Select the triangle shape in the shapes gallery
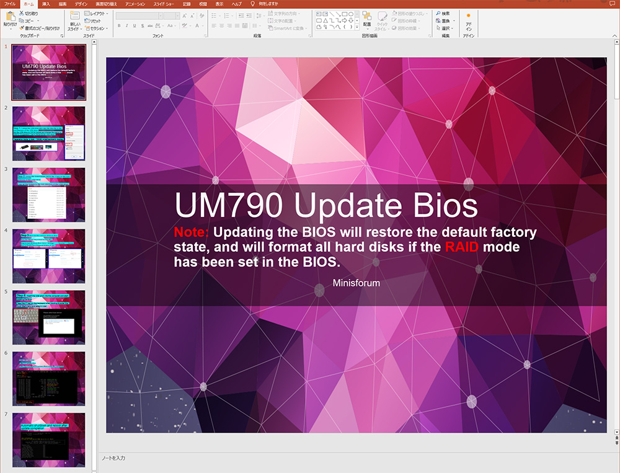The image size is (620, 473). point(325,20)
